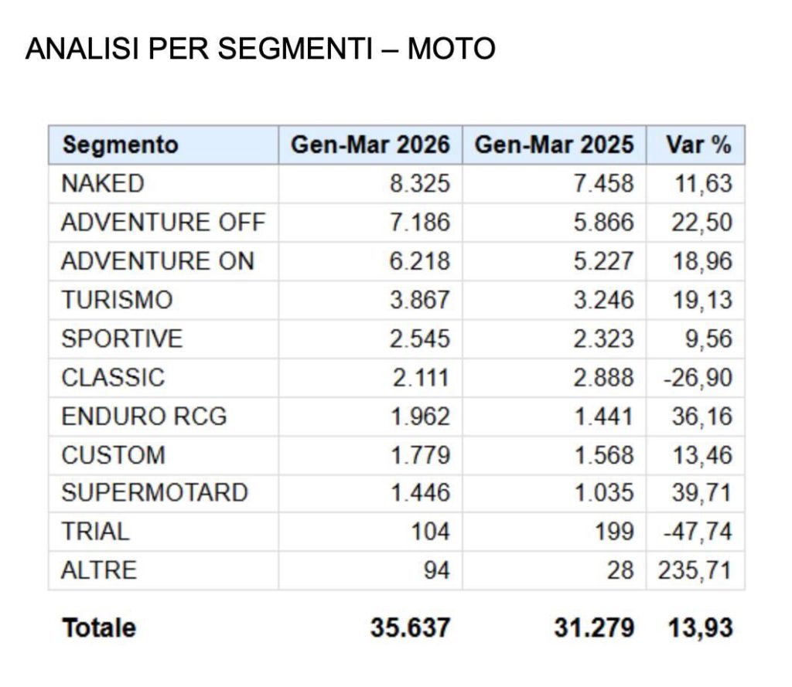792x687 pixels.
Task: Click the ALTRE variation value 235,71
Action: [695, 570]
